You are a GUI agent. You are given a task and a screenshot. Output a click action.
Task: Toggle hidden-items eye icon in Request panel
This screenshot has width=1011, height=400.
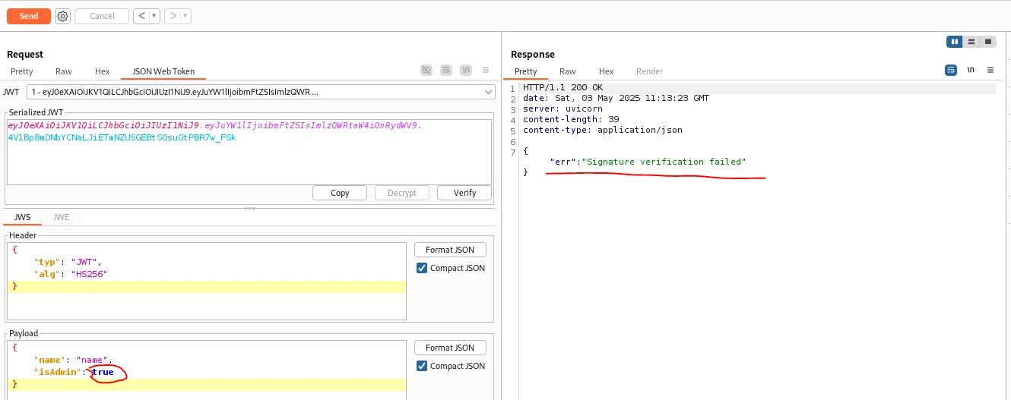[426, 70]
